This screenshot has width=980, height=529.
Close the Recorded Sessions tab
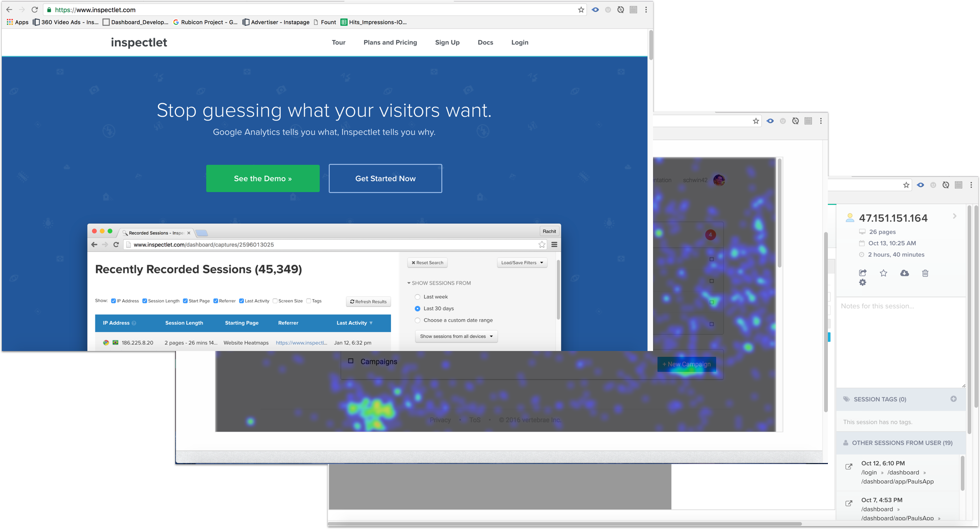pyautogui.click(x=189, y=233)
